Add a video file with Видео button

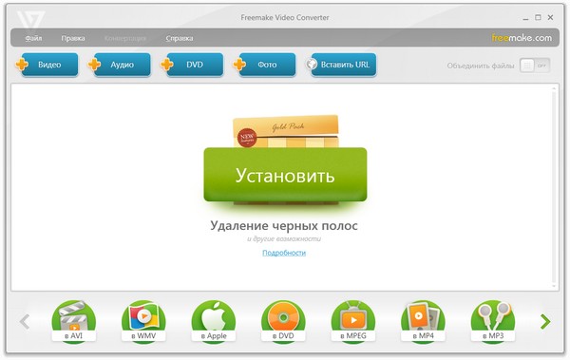click(x=47, y=65)
